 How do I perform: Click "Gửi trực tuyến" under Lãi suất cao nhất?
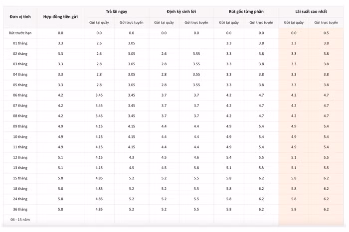[326, 22]
